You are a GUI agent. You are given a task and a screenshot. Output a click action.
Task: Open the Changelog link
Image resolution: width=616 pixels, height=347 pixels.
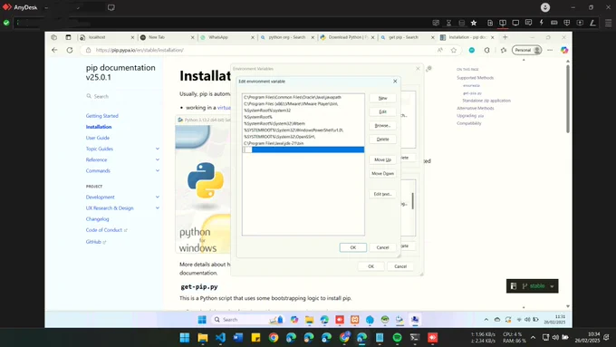tap(97, 219)
